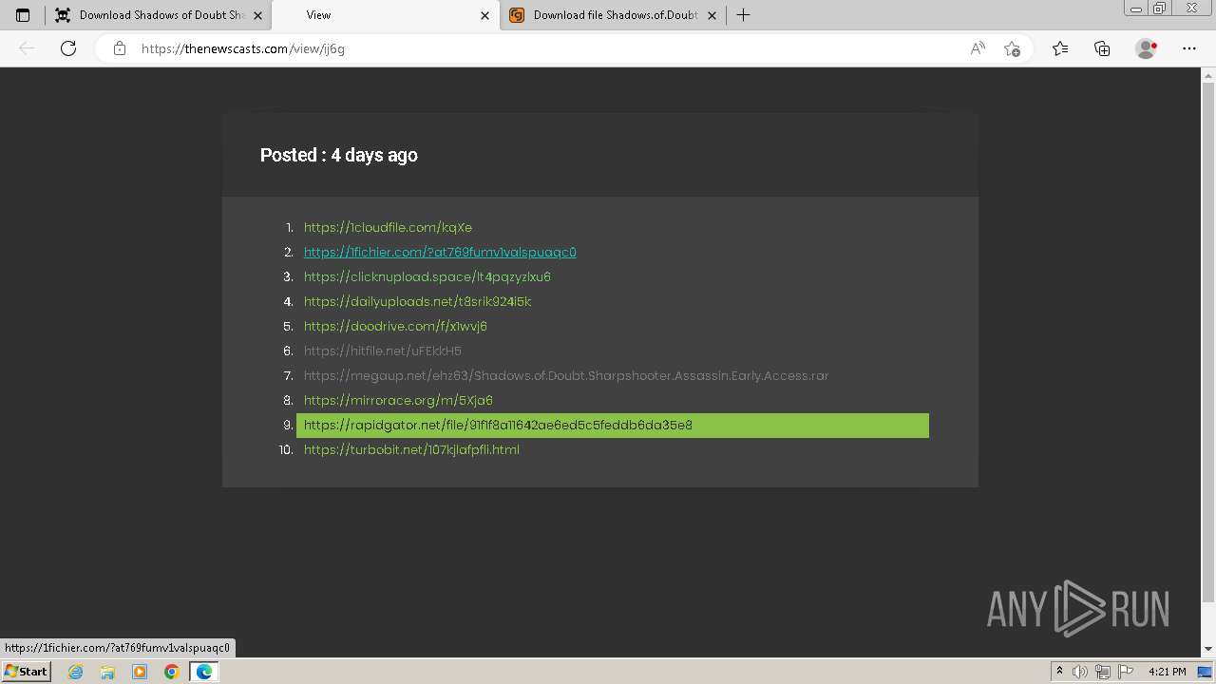Open the clicknupload.space download link
The image size is (1216, 684).
point(427,276)
